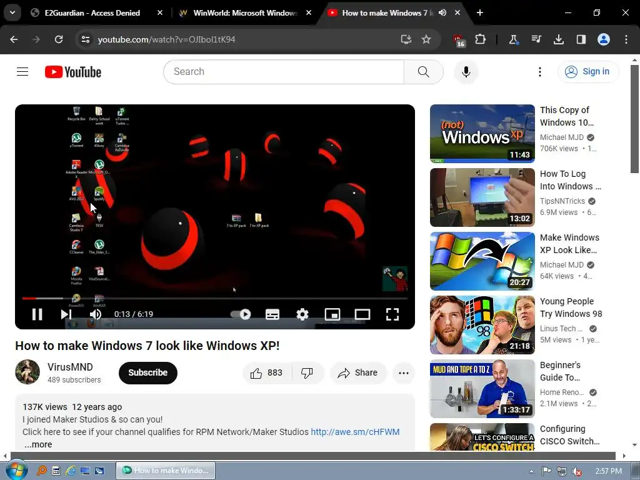The height and width of the screenshot is (480, 640).
Task: Open the VirusMND channel name
Action: [x=70, y=367]
